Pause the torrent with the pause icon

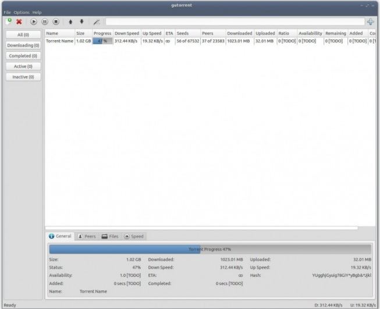(x=45, y=22)
